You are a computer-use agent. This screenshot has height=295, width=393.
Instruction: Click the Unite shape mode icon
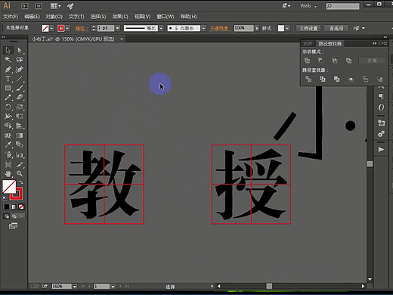pos(307,61)
